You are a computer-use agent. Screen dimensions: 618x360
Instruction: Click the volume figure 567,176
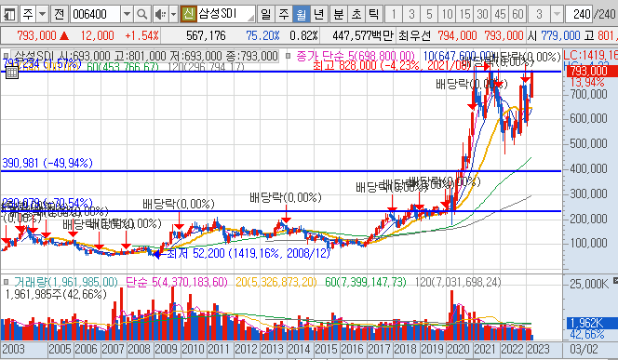(x=206, y=36)
